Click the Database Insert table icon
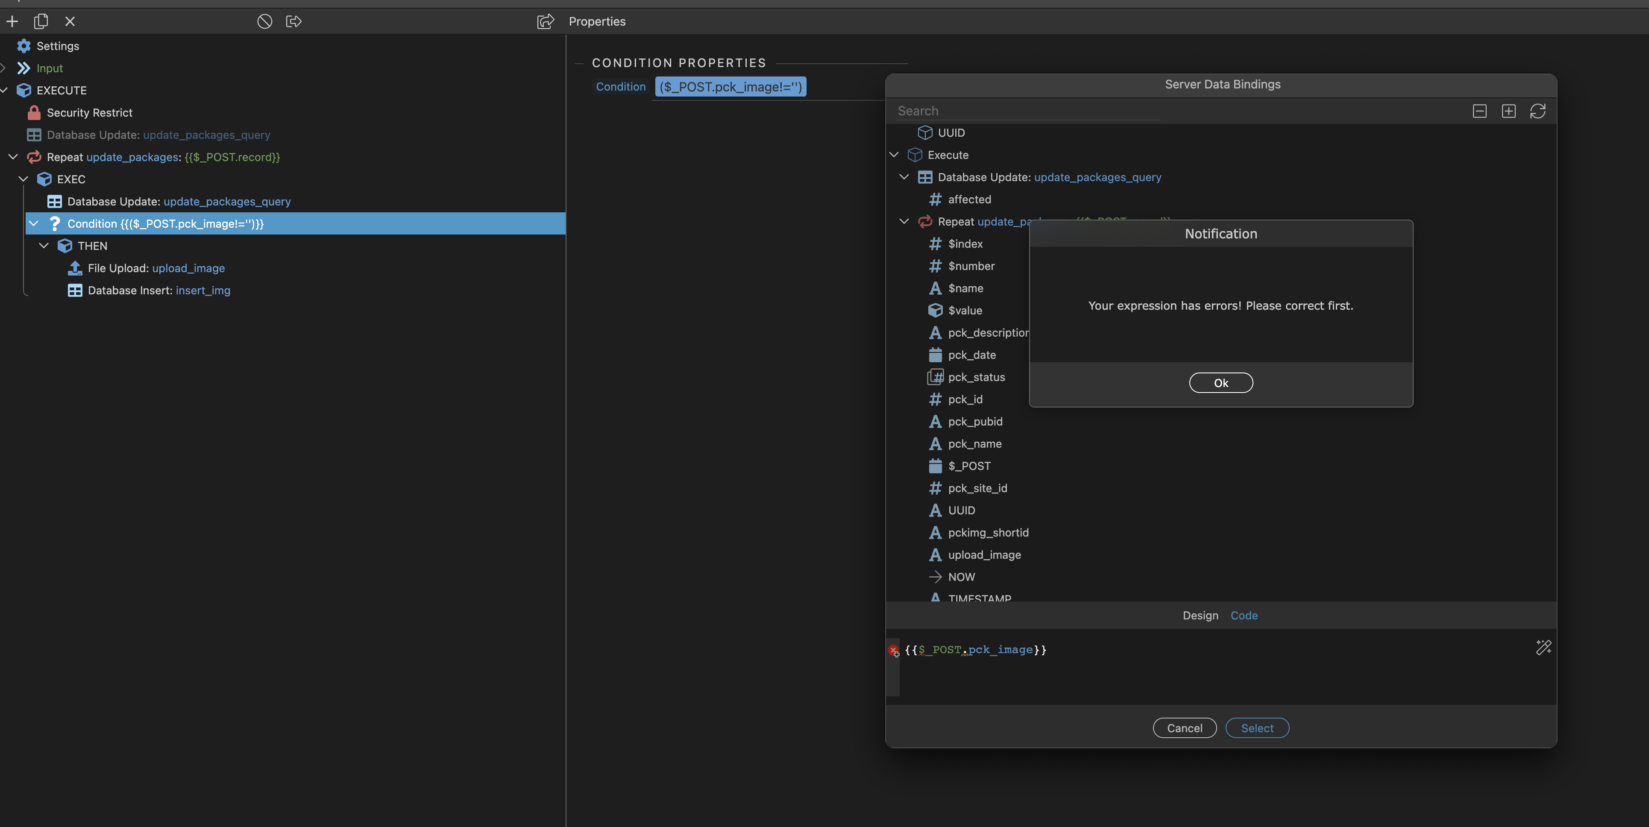The height and width of the screenshot is (827, 1649). (x=75, y=290)
